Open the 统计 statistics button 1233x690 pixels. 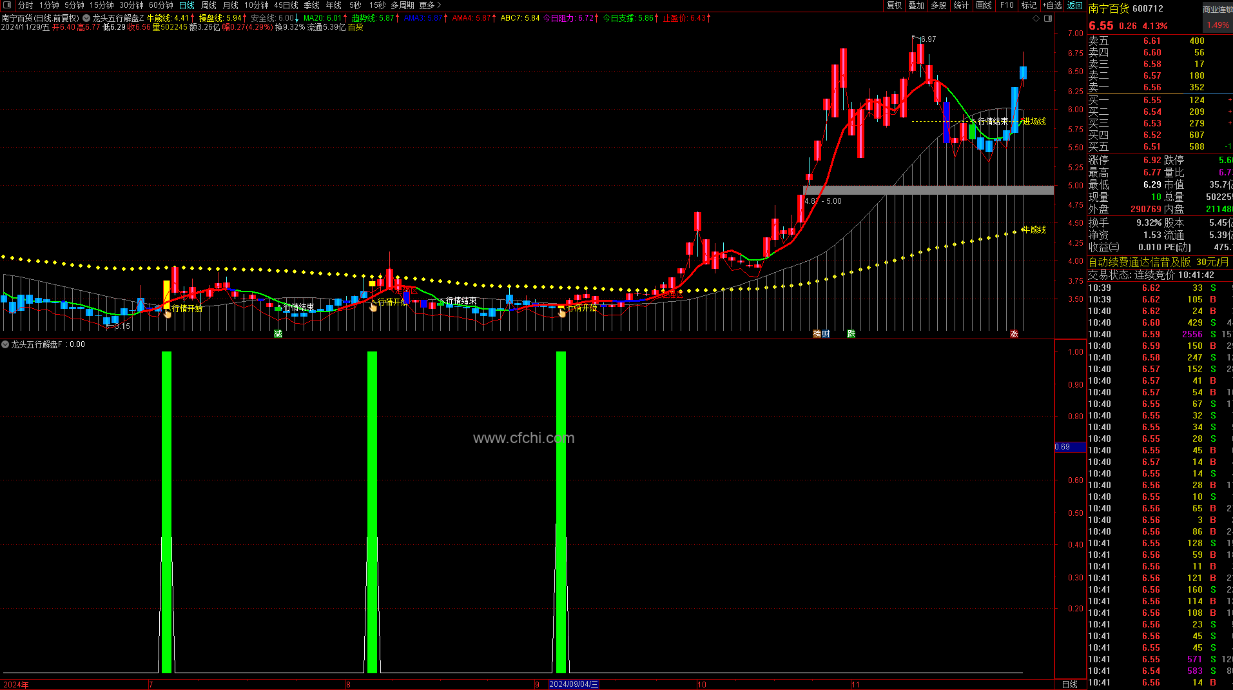pyautogui.click(x=961, y=5)
